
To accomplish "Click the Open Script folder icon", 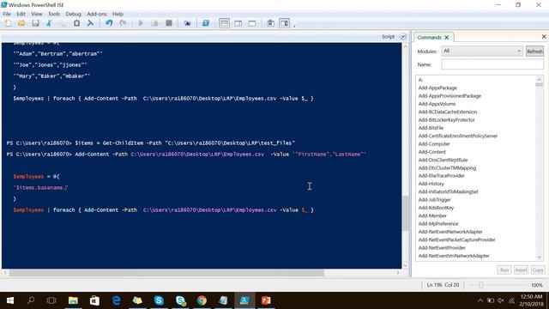I will tap(21, 23).
